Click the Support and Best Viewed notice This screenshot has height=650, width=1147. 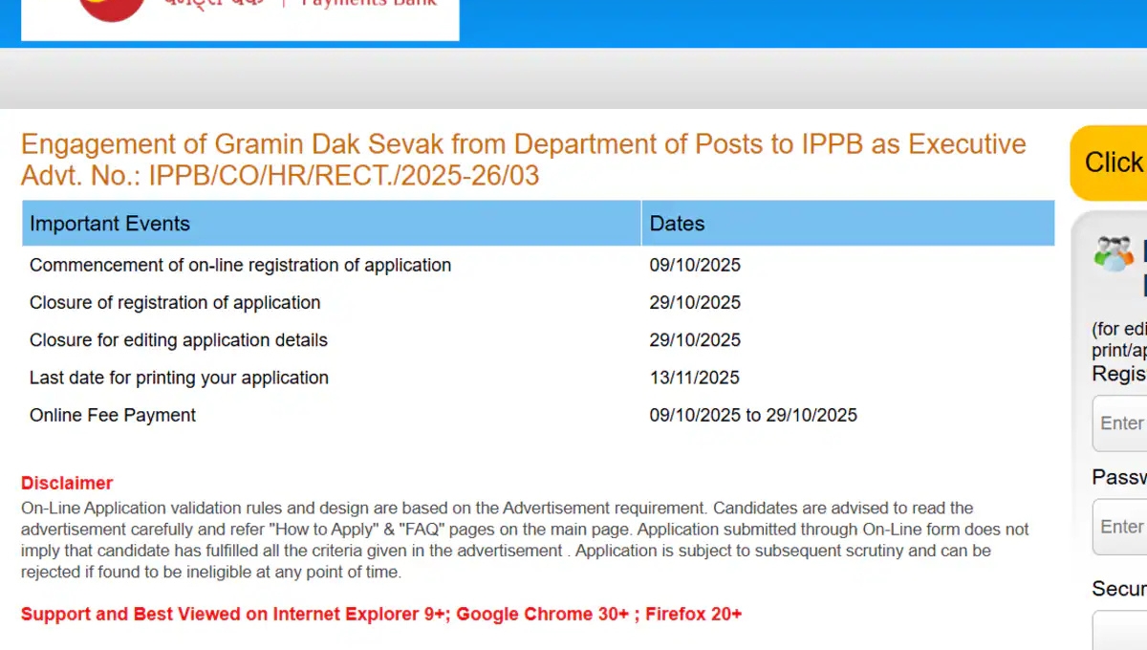(381, 613)
